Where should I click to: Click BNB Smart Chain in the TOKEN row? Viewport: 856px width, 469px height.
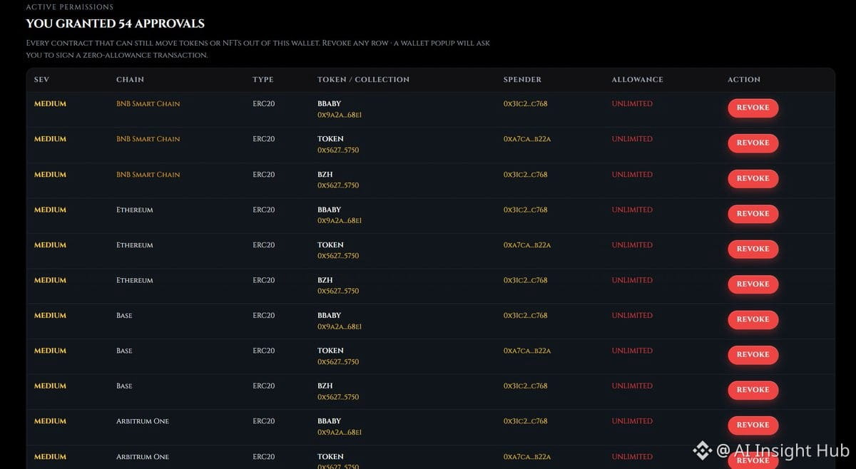click(x=148, y=139)
